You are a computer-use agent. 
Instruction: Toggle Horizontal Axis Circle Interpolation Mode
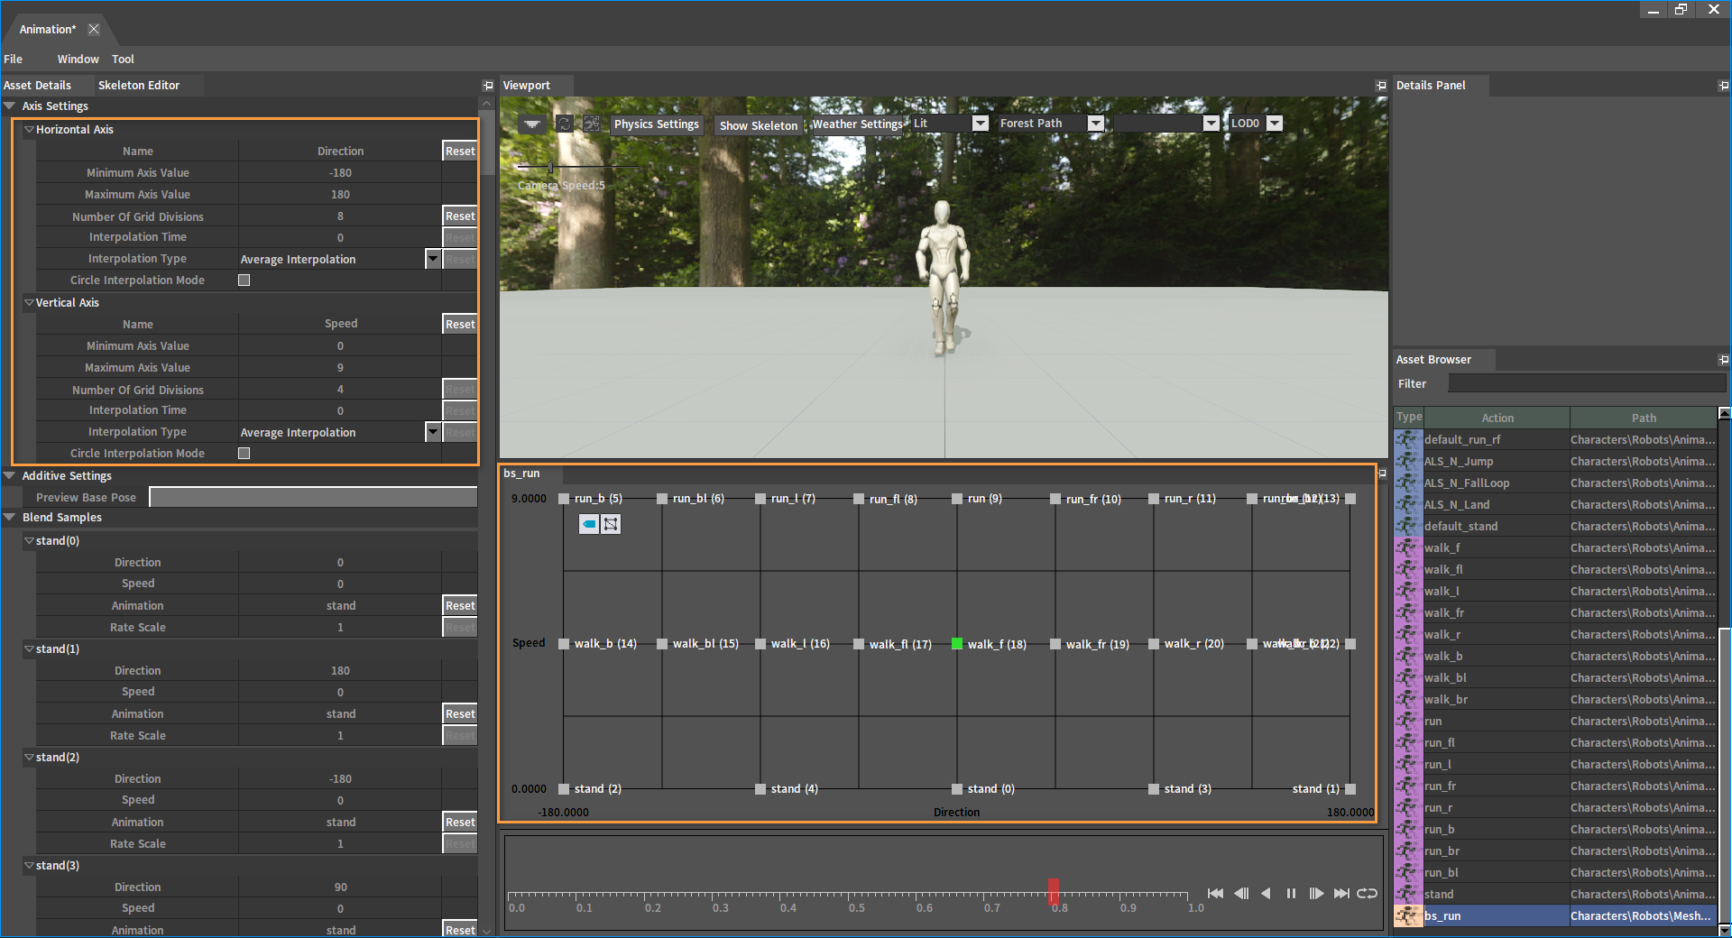244,280
